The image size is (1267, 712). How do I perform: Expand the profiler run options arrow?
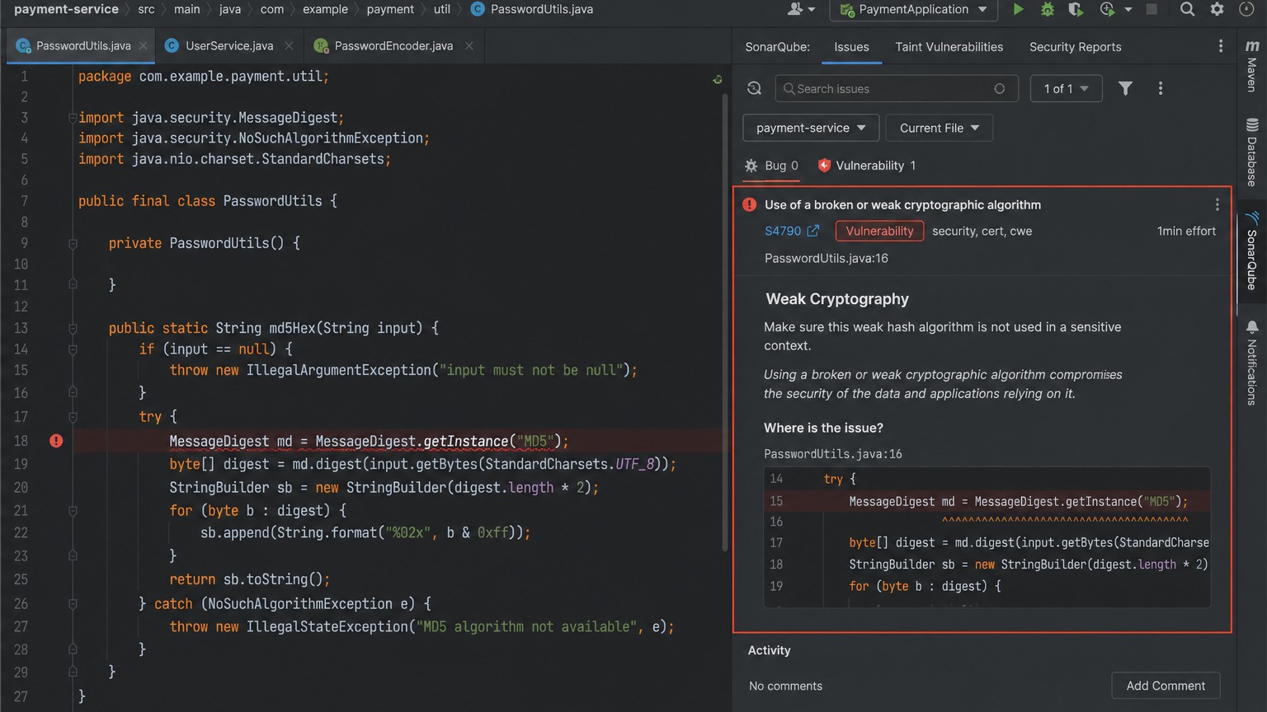tap(1128, 10)
